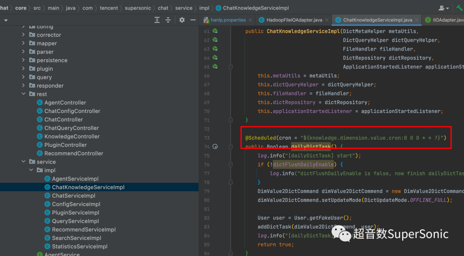Click the build hammer icon

[459, 8]
